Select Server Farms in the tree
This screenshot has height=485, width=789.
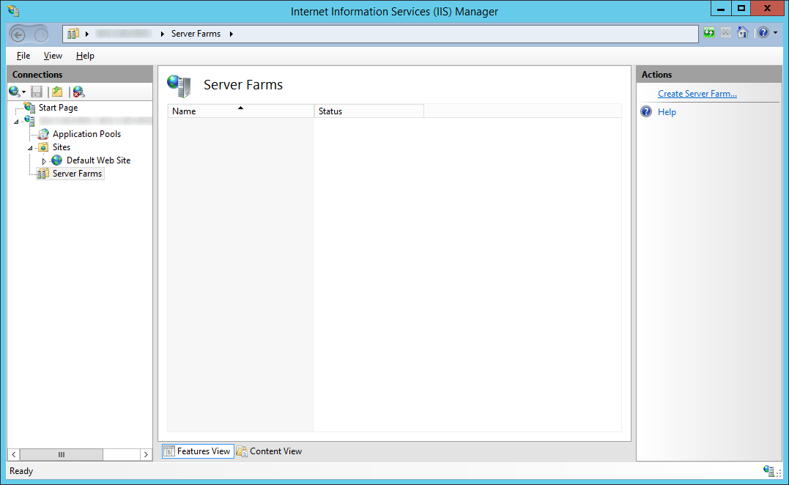click(x=78, y=173)
